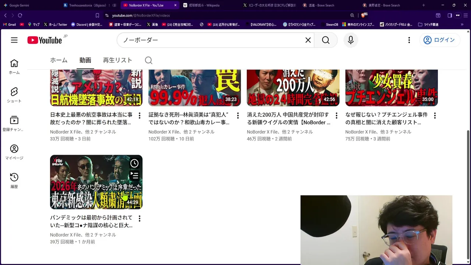Clear the search box with the X icon
The image size is (471, 265).
[308, 40]
